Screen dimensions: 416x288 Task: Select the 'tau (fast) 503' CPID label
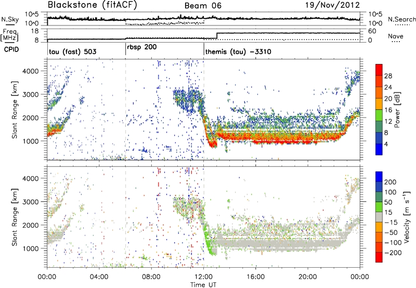[72, 51]
